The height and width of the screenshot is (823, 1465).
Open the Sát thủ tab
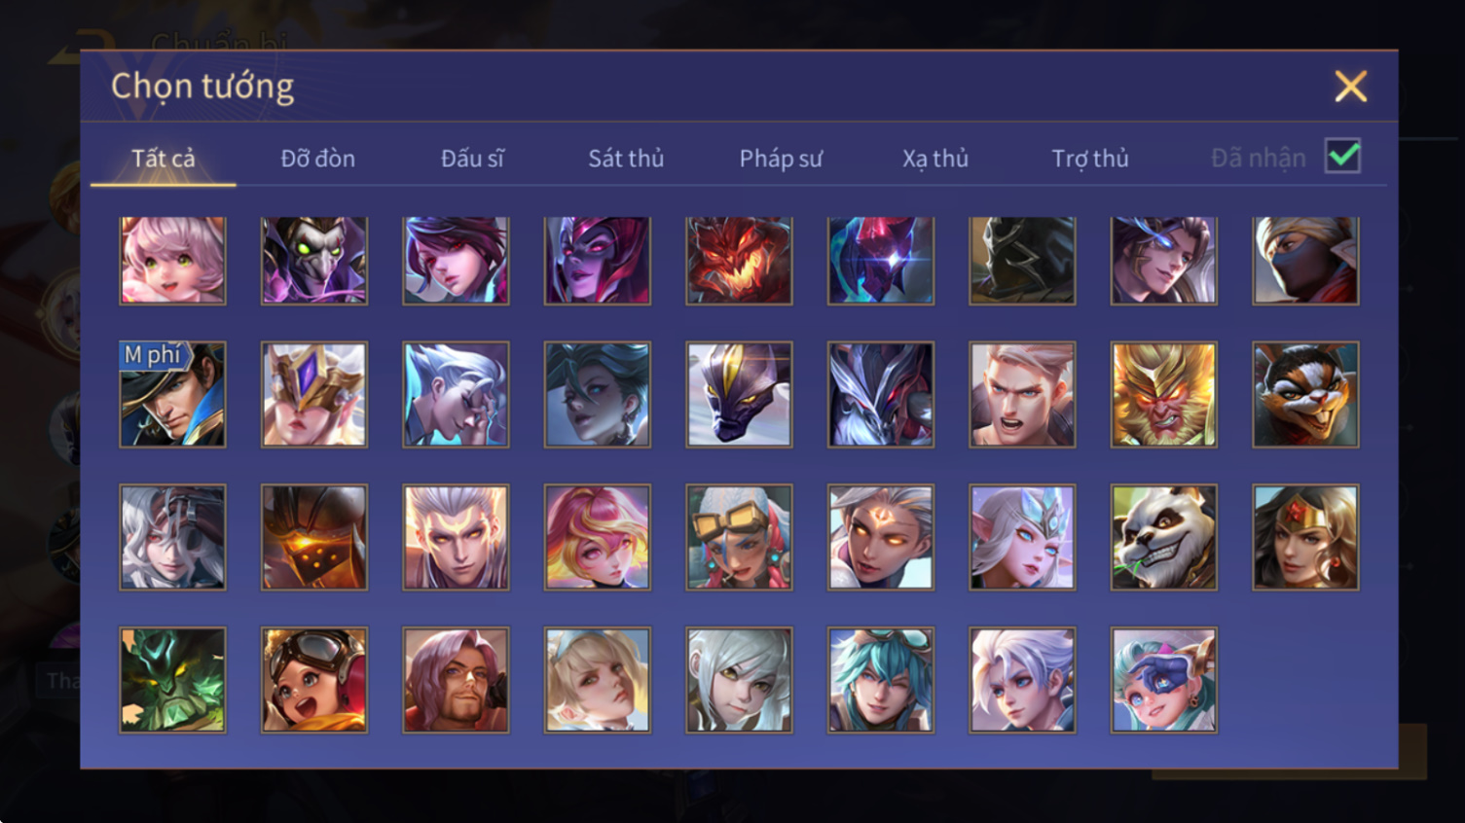click(626, 158)
